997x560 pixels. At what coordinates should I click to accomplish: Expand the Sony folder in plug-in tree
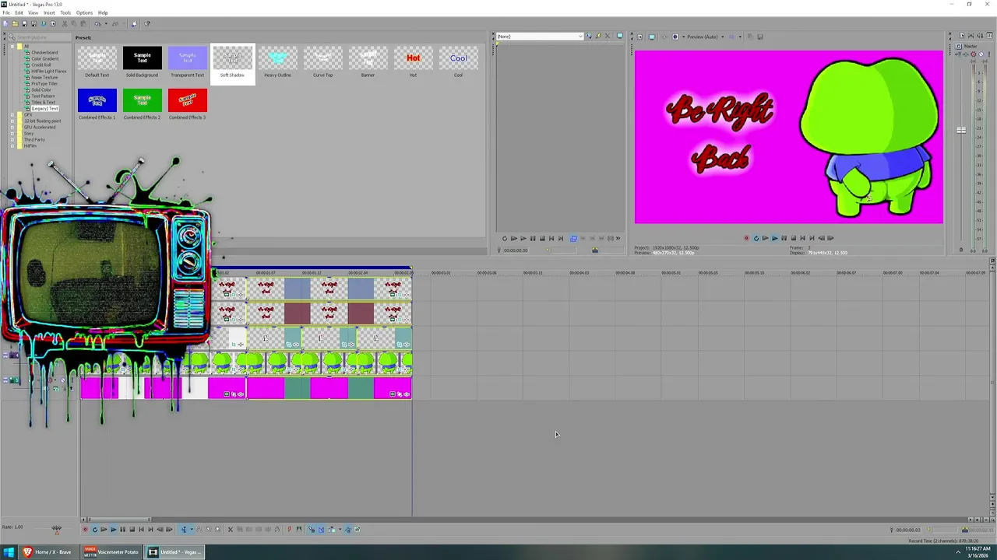[x=12, y=133]
